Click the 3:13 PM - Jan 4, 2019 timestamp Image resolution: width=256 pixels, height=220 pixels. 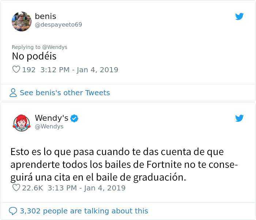tap(86, 188)
